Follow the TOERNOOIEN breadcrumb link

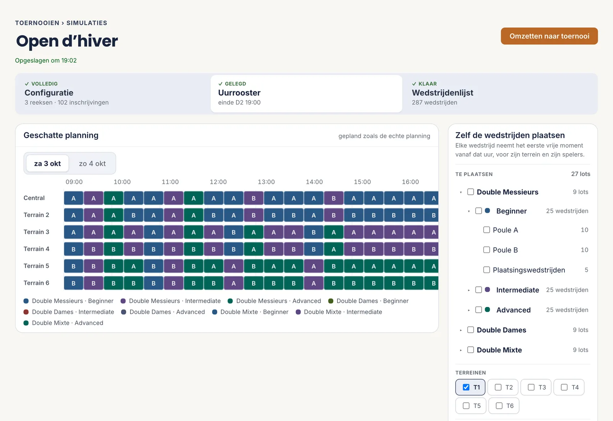tap(37, 23)
